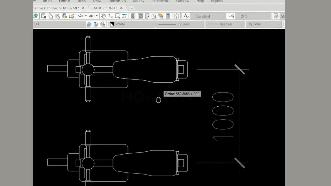Switch to the BACKGROUND 1 drawing tab
The width and height of the screenshot is (331, 186).
tap(104, 8)
